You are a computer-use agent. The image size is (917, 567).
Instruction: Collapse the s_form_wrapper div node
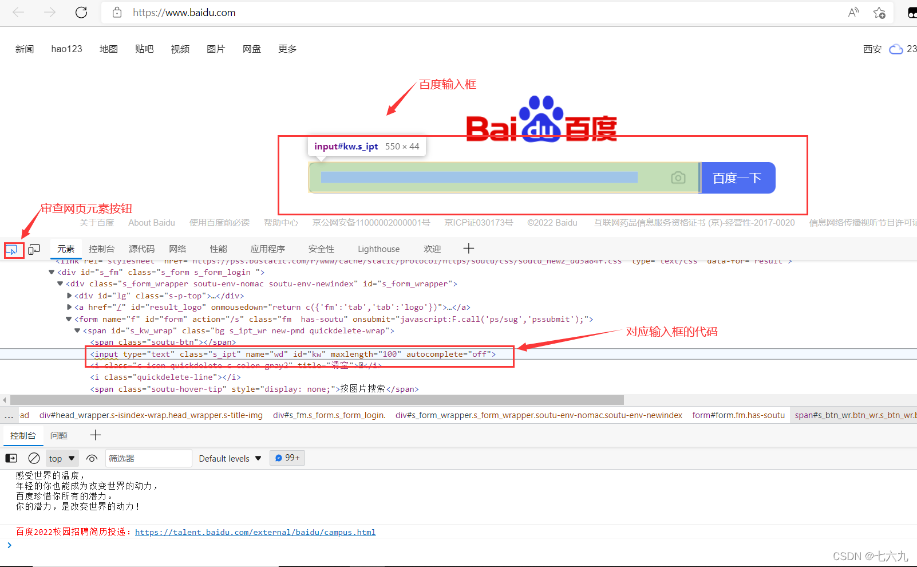(x=60, y=283)
